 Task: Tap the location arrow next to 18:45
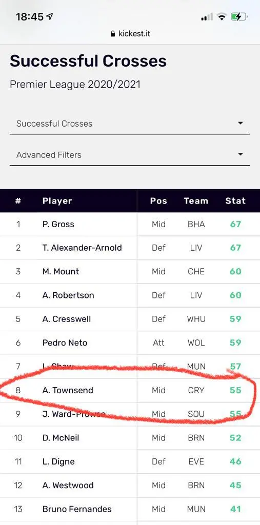[x=50, y=16]
